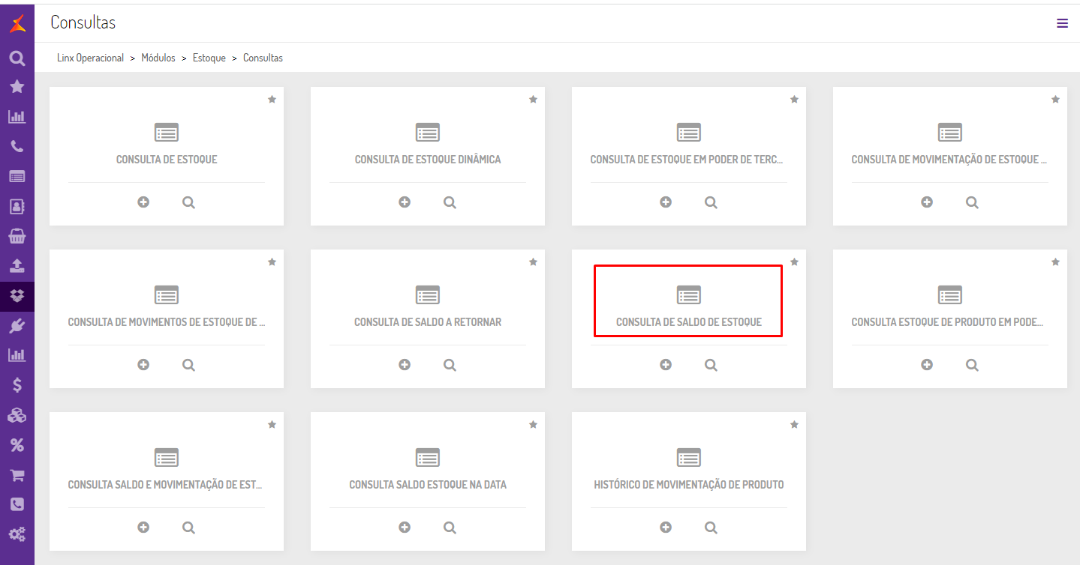The width and height of the screenshot is (1080, 565).
Task: Click Consultas in the breadcrumb trail
Action: (x=263, y=58)
